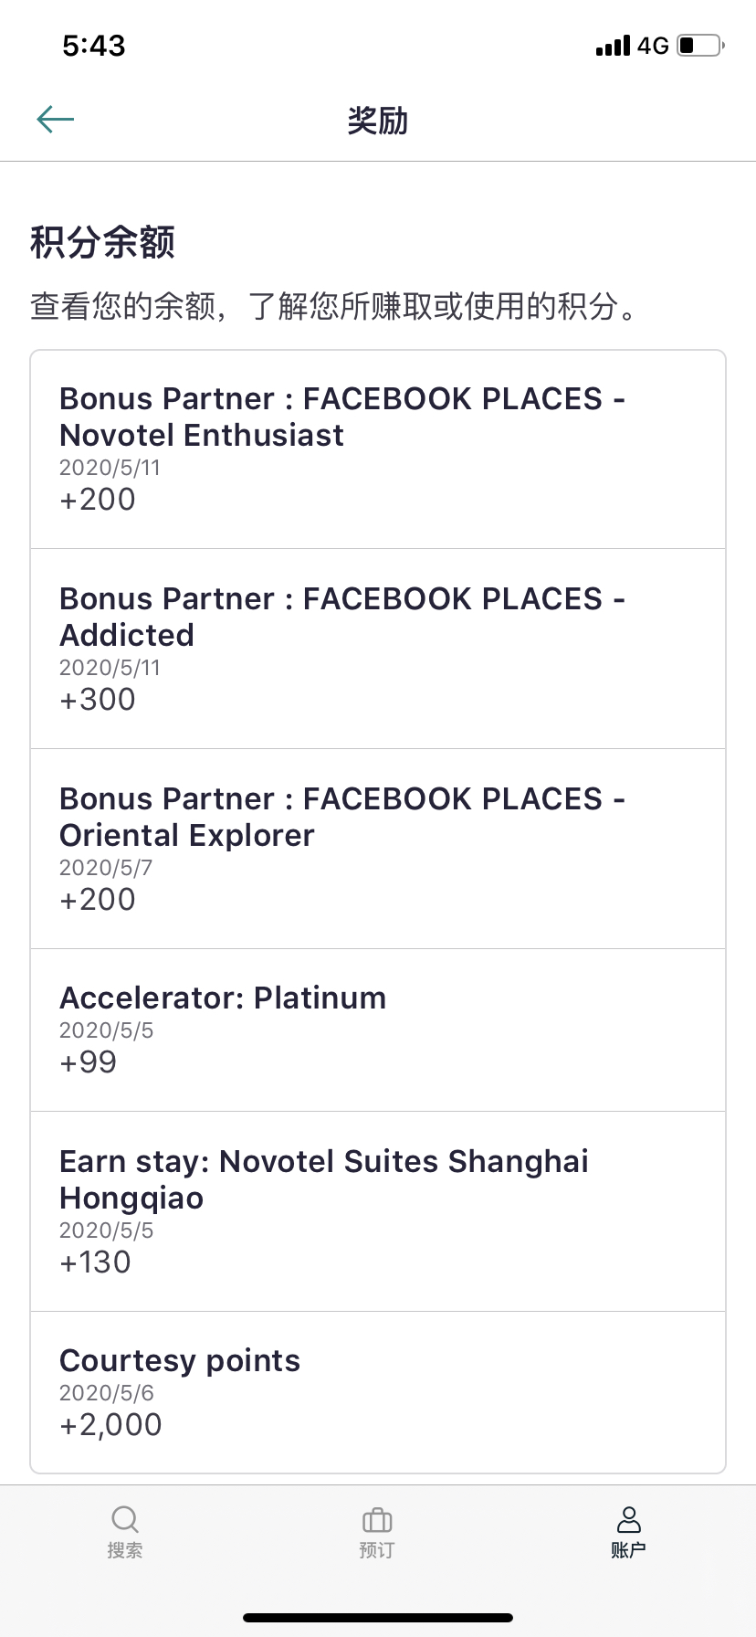Select the 搜索 tab label
The image size is (756, 1637).
[x=124, y=1550]
